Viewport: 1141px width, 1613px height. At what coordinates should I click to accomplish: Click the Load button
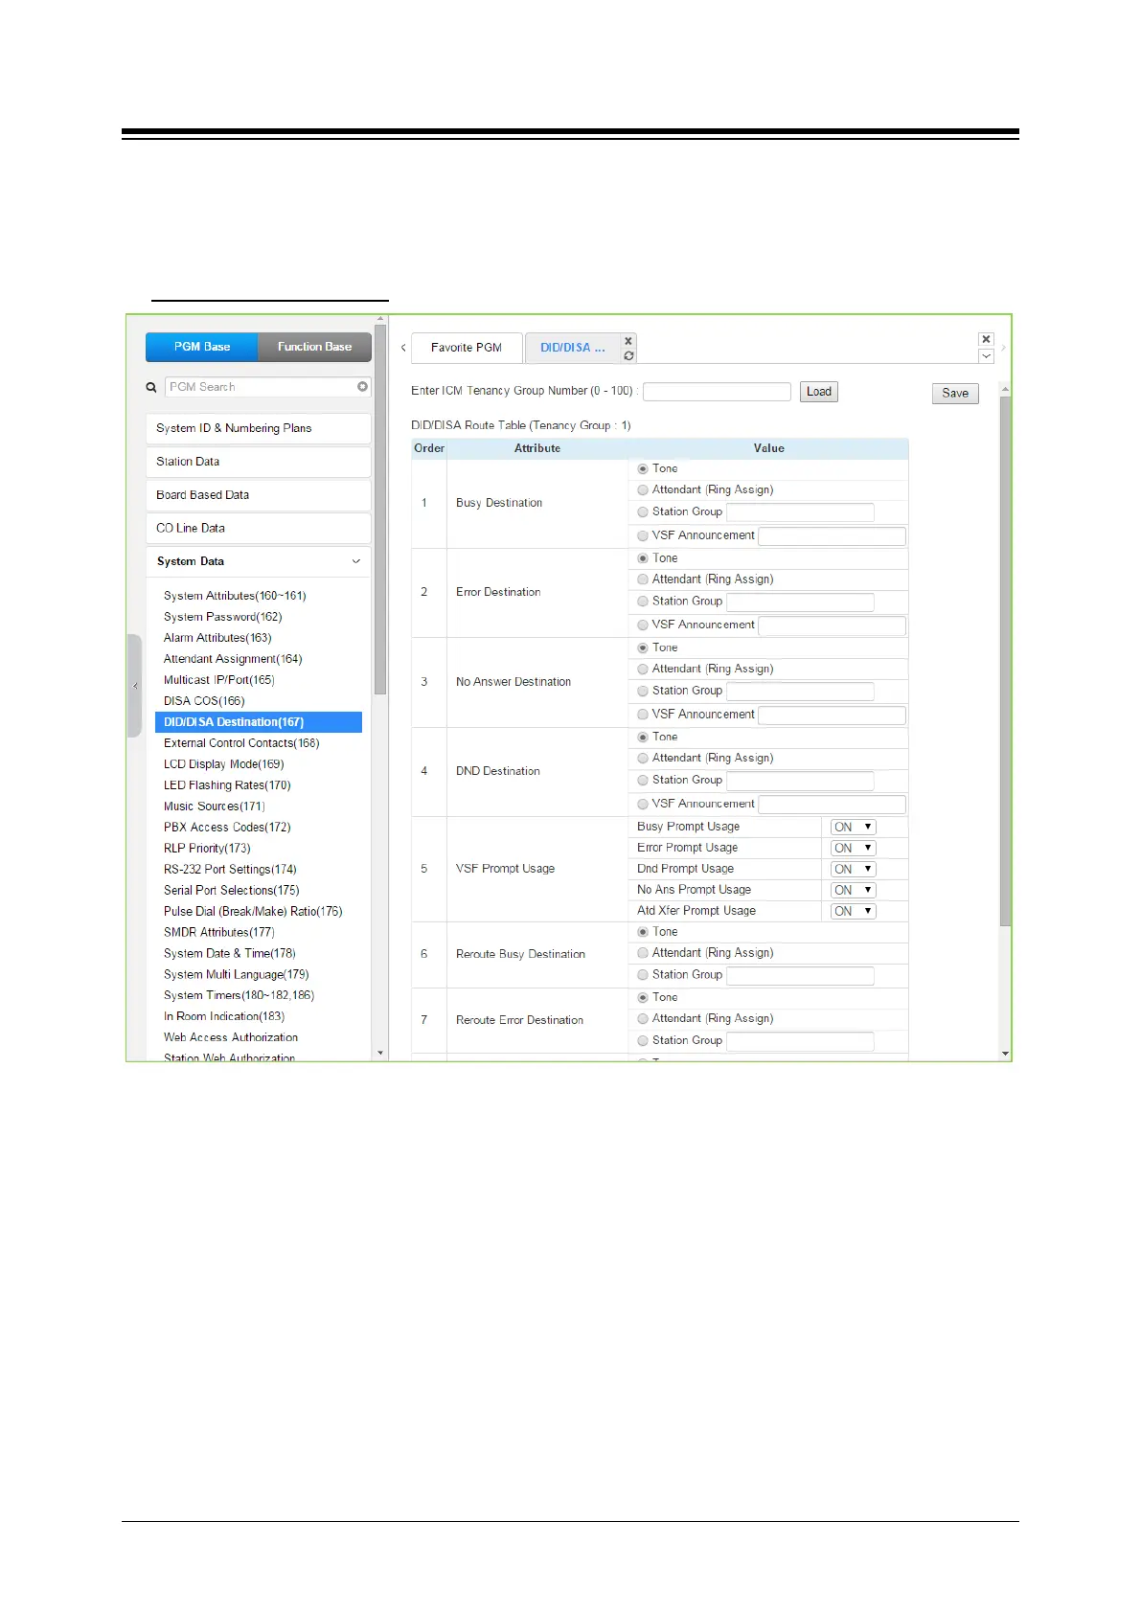click(x=819, y=392)
